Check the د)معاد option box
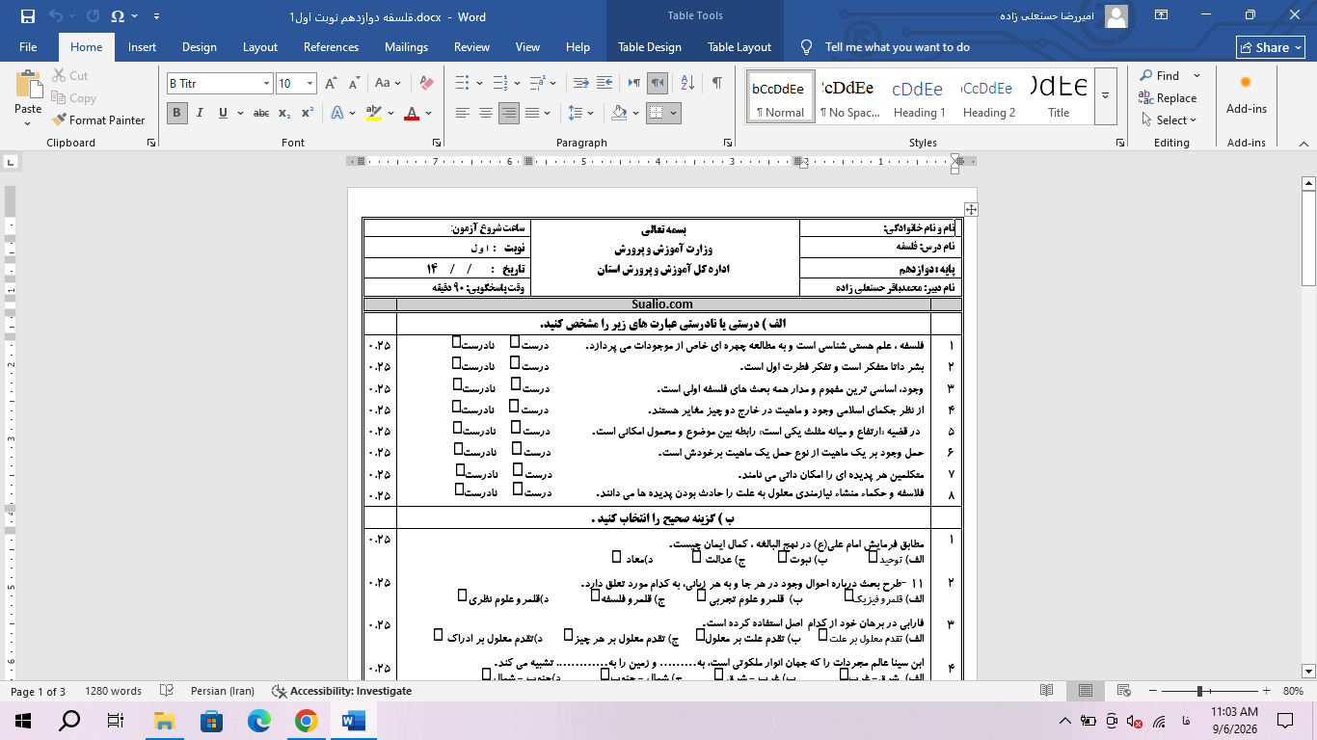Image resolution: width=1317 pixels, height=740 pixels. click(x=616, y=556)
